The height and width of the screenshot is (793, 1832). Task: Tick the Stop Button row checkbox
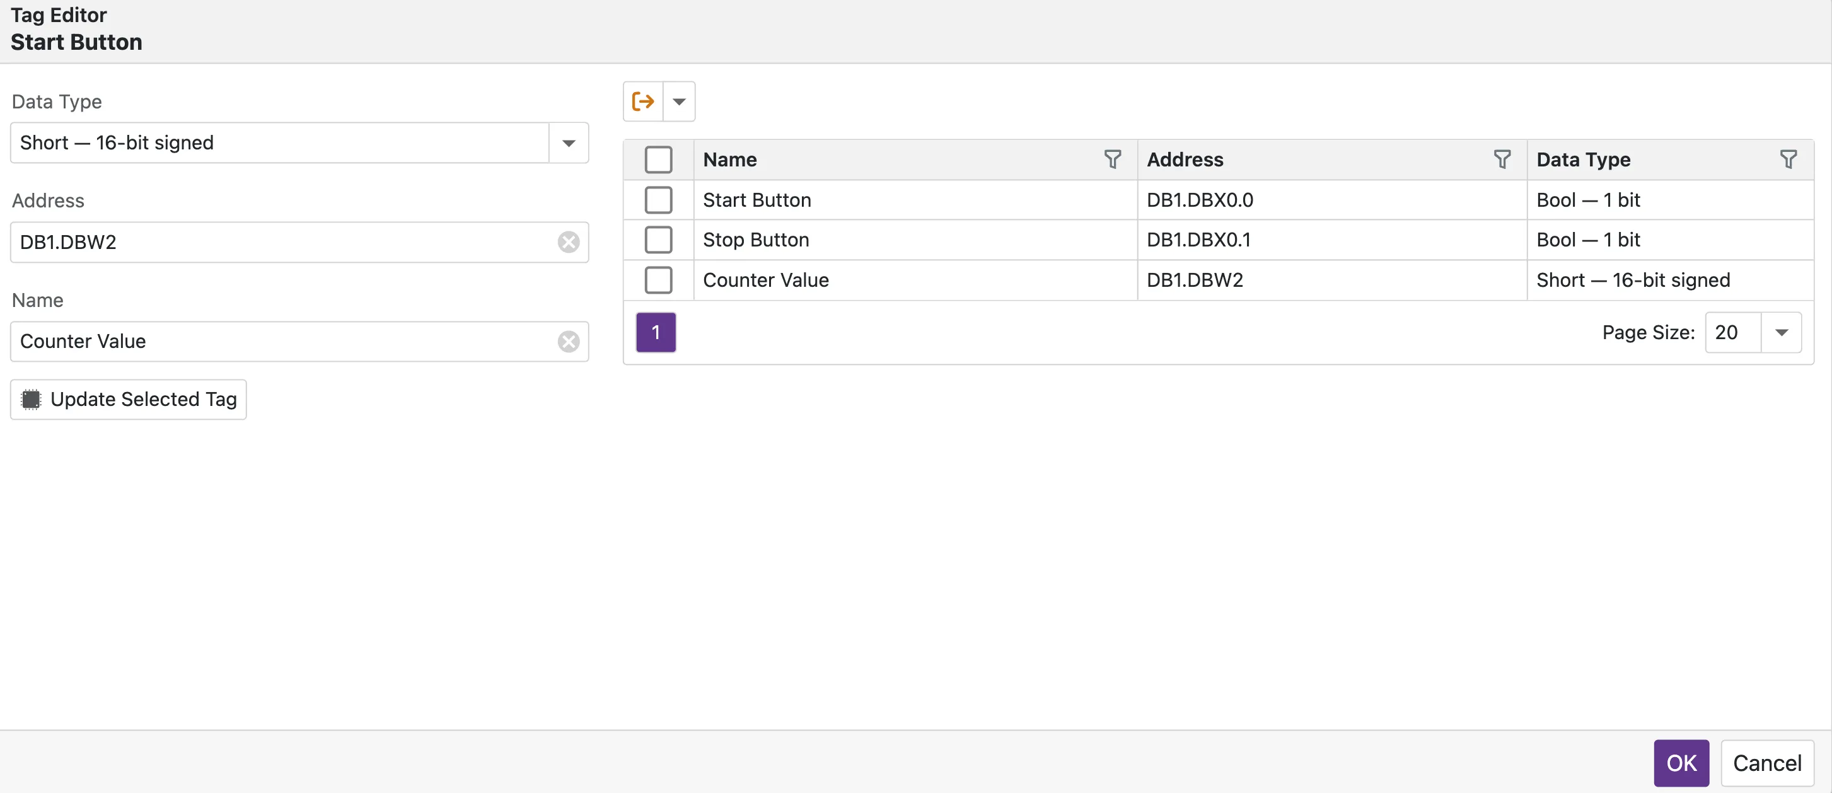point(658,240)
